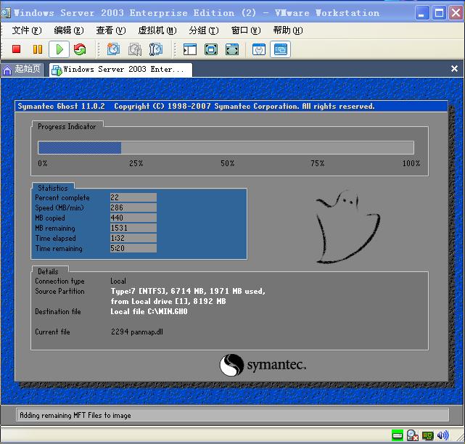Screen dimensions: 465x444
Task: Close the current VM tab
Action: pyautogui.click(x=455, y=70)
